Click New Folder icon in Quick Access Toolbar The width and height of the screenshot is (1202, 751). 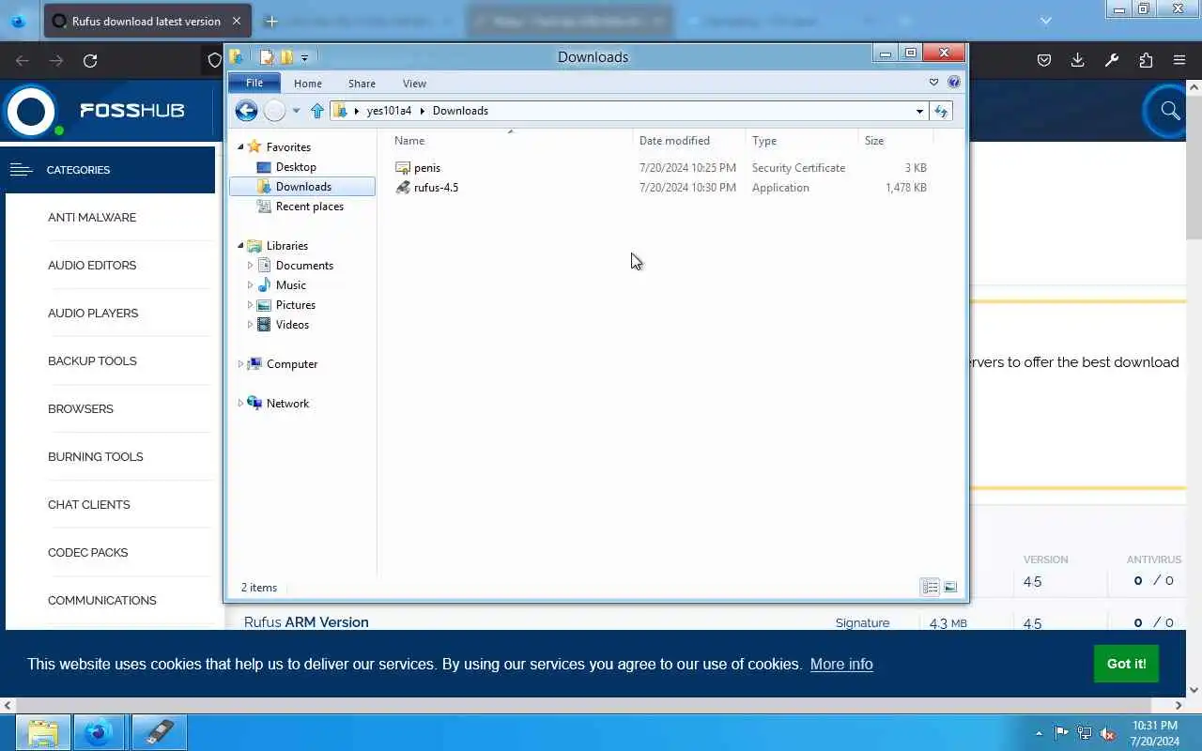tap(286, 57)
